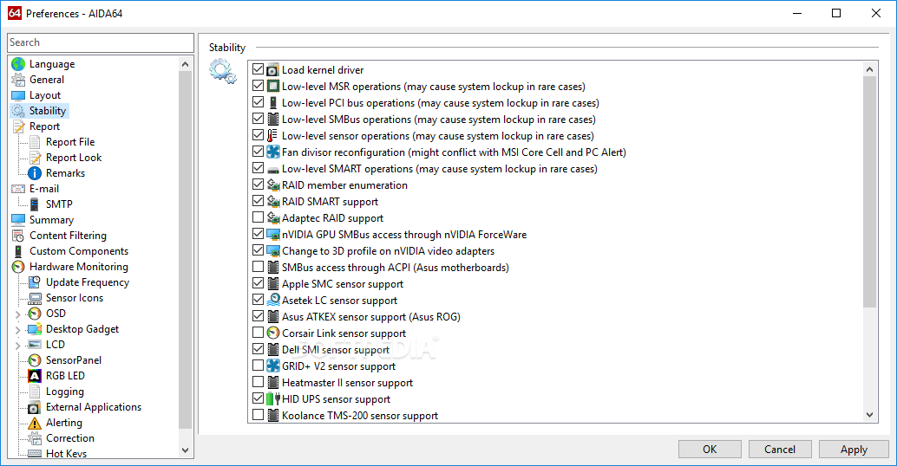
Task: Select Stability in the preferences tree
Action: coord(48,111)
